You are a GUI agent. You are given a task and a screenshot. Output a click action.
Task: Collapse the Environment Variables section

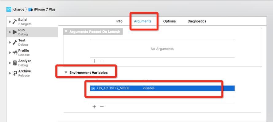click(66, 73)
